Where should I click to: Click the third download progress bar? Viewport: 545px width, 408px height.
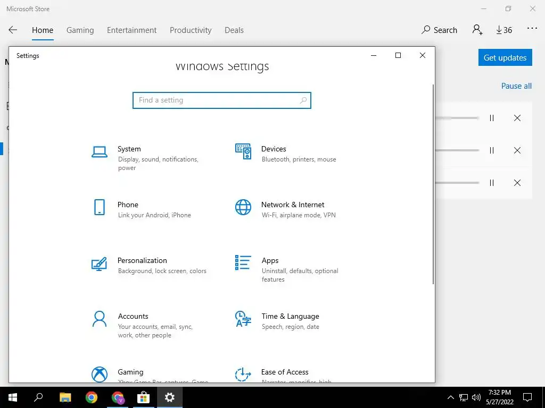click(457, 183)
